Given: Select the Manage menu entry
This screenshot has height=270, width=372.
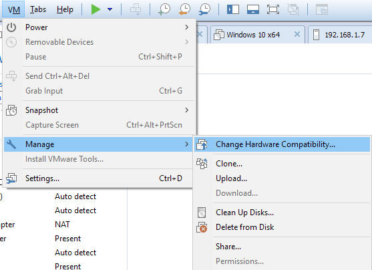Looking at the screenshot, I should pyautogui.click(x=98, y=144).
